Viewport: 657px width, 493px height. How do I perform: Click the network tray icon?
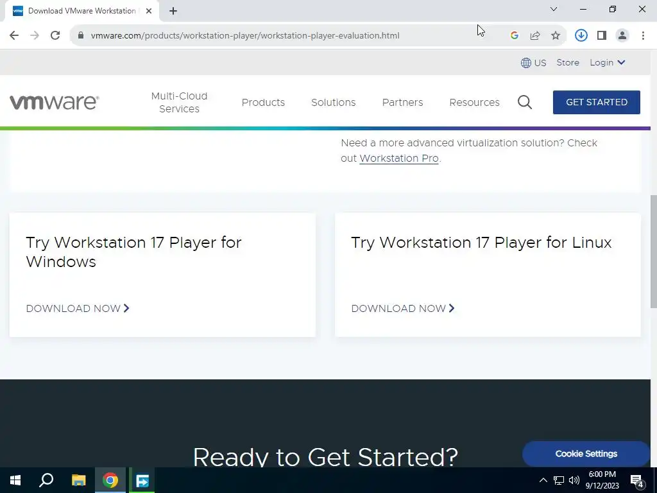point(559,480)
